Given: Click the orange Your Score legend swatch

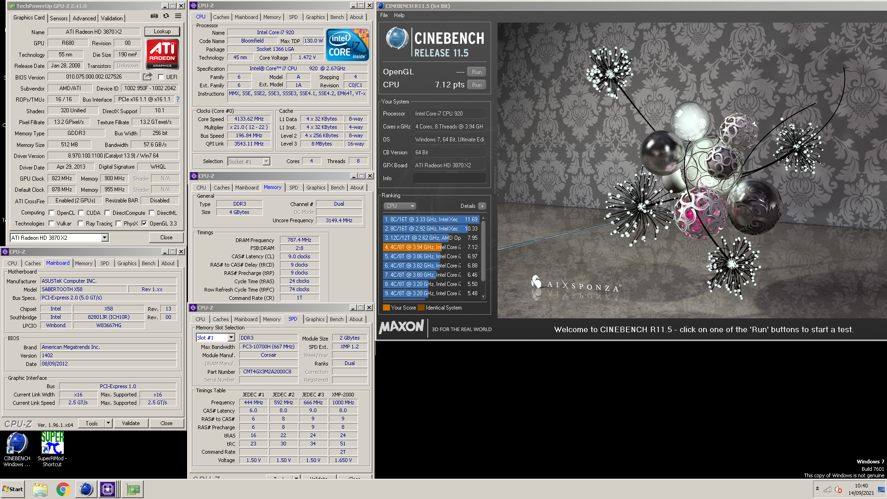Looking at the screenshot, I should point(386,308).
